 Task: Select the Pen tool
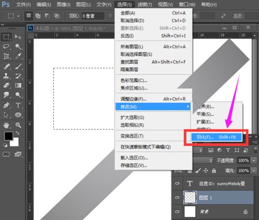(x=6, y=105)
